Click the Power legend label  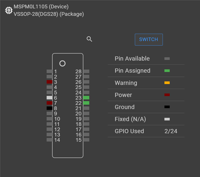point(123,95)
